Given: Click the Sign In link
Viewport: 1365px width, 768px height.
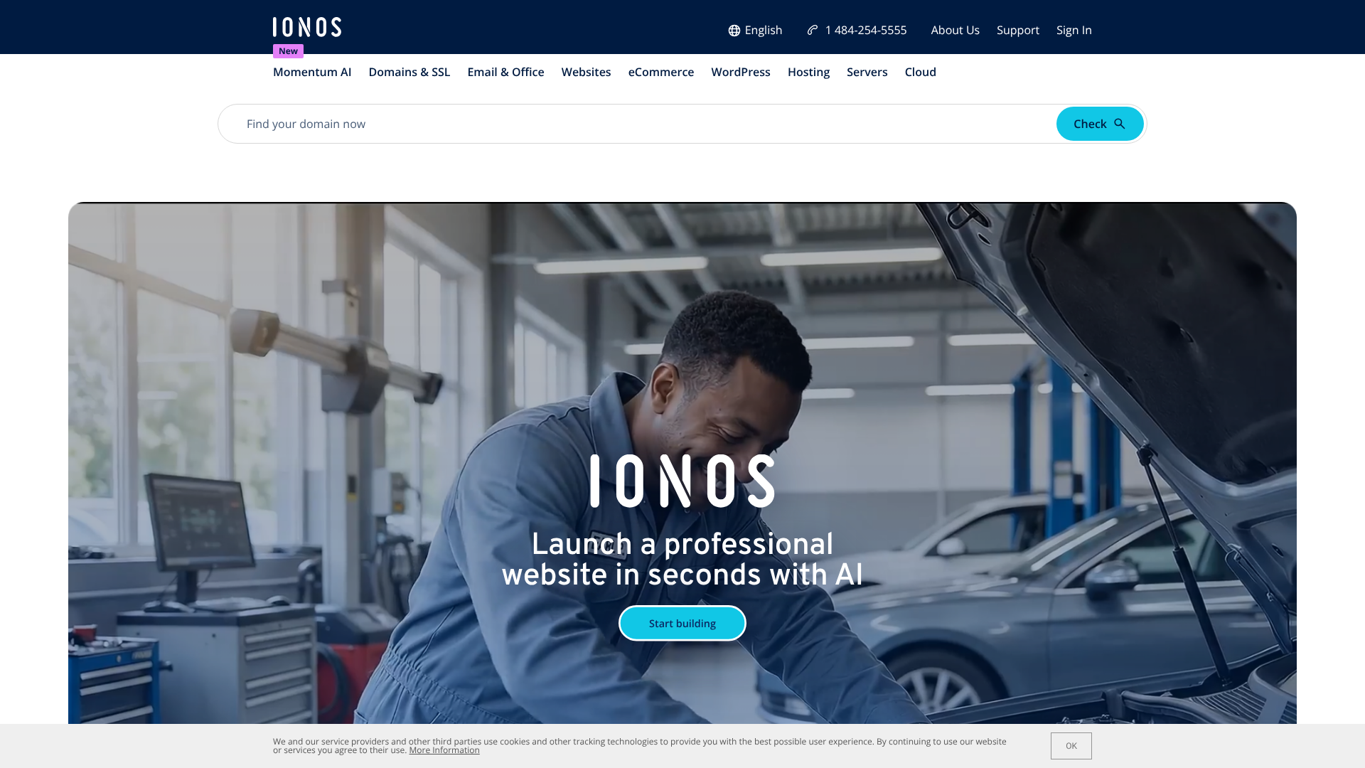Looking at the screenshot, I should point(1074,30).
